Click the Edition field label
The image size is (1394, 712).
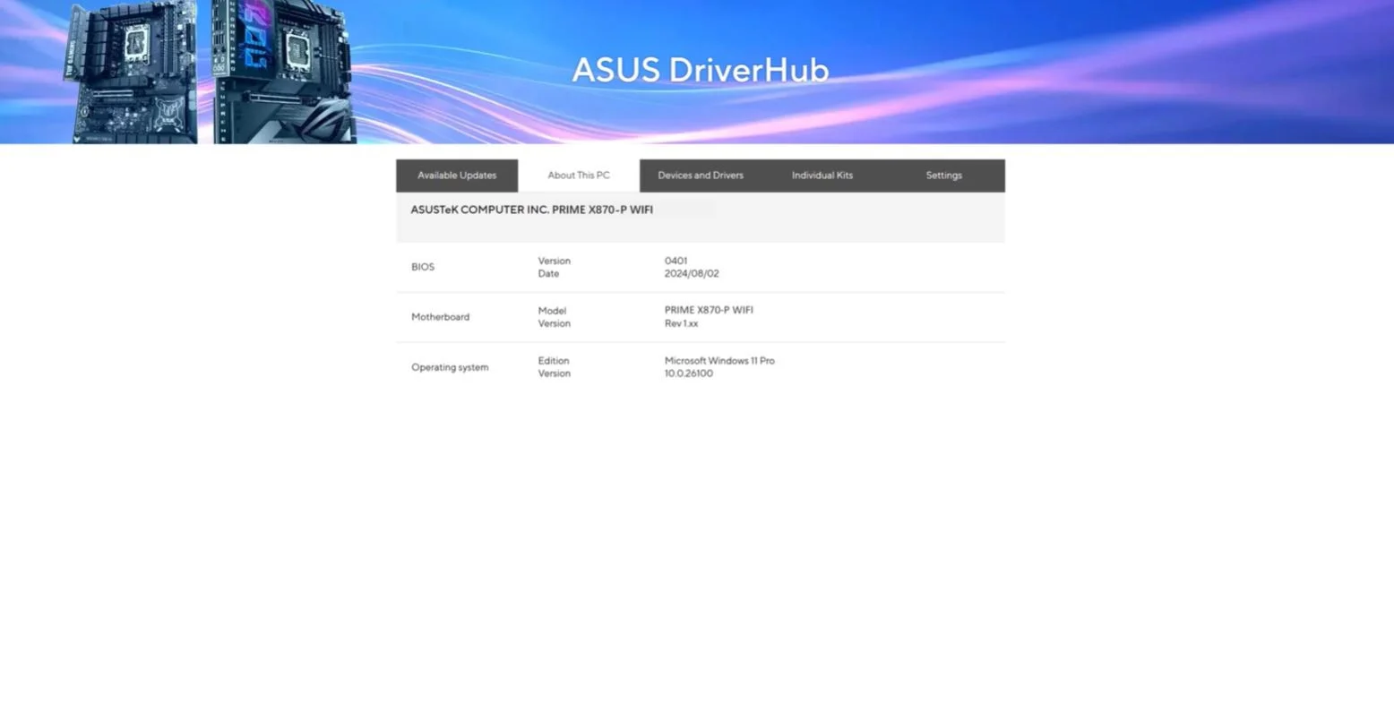pyautogui.click(x=554, y=360)
